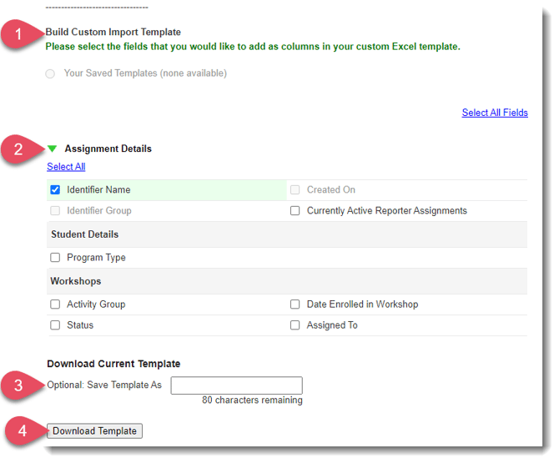The image size is (559, 463).
Task: Click the Select All Fields link
Action: 495,113
